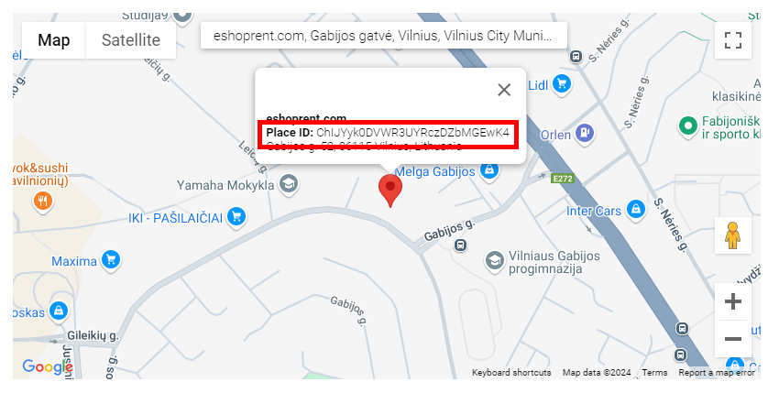Open Vilniaus Gabijos progimnazija marker
The height and width of the screenshot is (393, 779).
[494, 260]
